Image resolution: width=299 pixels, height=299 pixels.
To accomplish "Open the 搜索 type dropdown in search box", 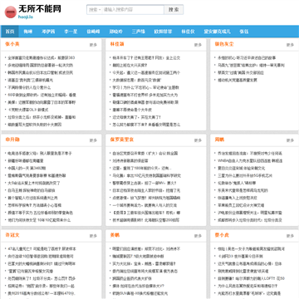I will (95, 10).
